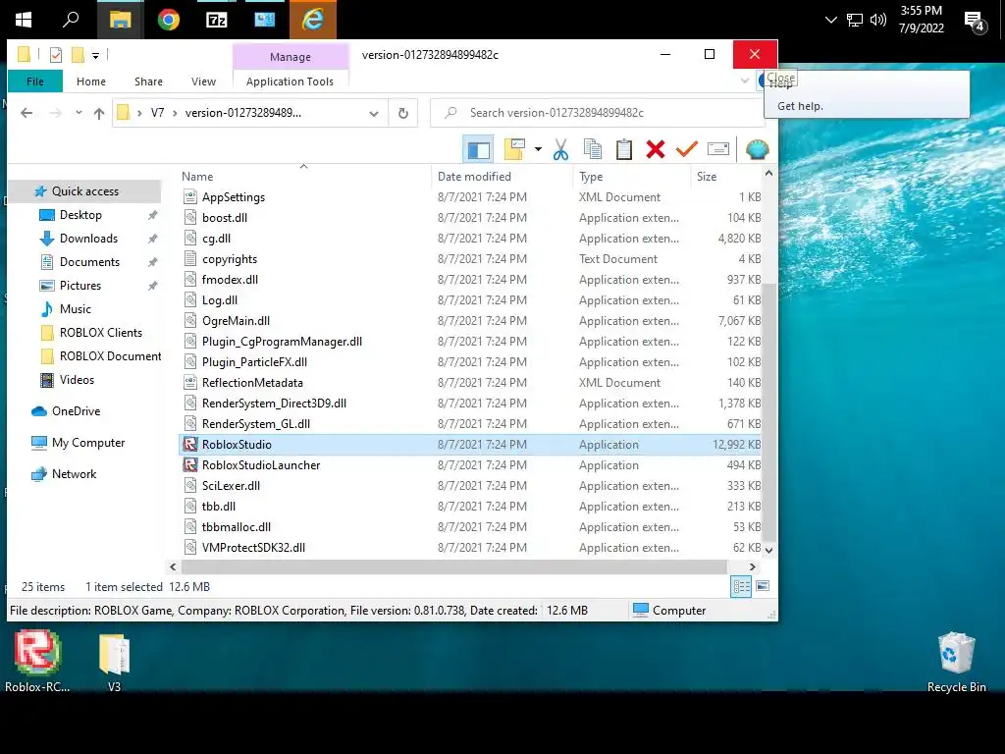Click V7 in the breadcrumb path
The width and height of the screenshot is (1005, 754).
click(x=158, y=114)
